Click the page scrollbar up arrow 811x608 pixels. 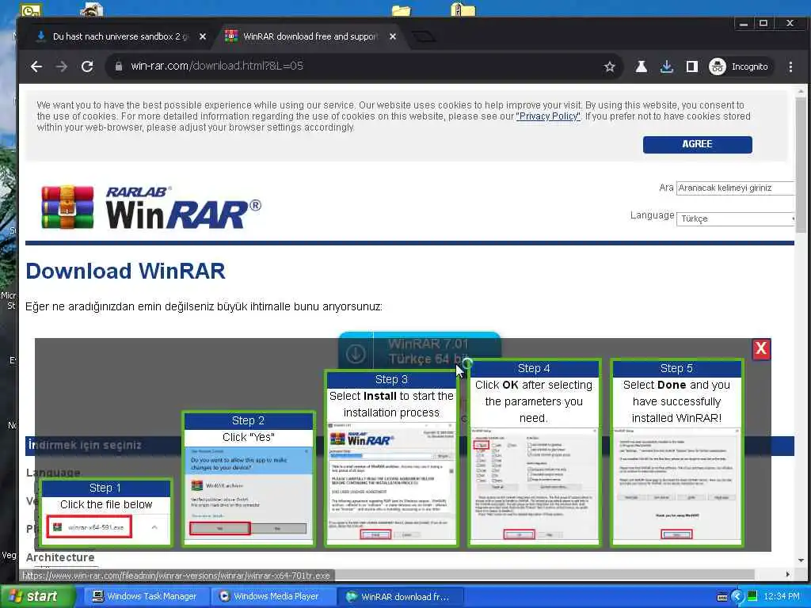point(801,92)
